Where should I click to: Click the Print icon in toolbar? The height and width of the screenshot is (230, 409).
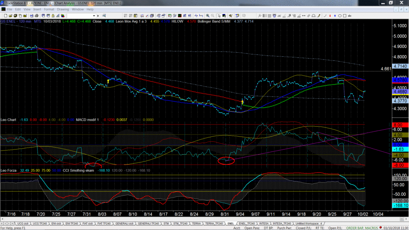coord(37,16)
